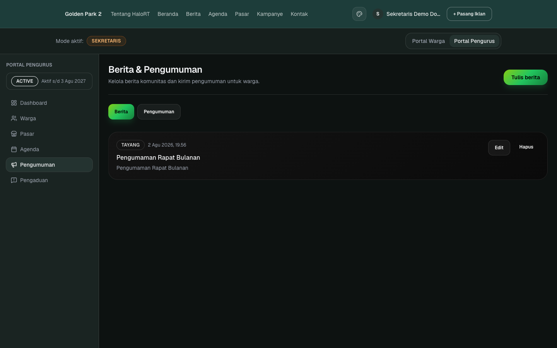
Task: Click the TAYANG status badge
Action: [x=130, y=145]
